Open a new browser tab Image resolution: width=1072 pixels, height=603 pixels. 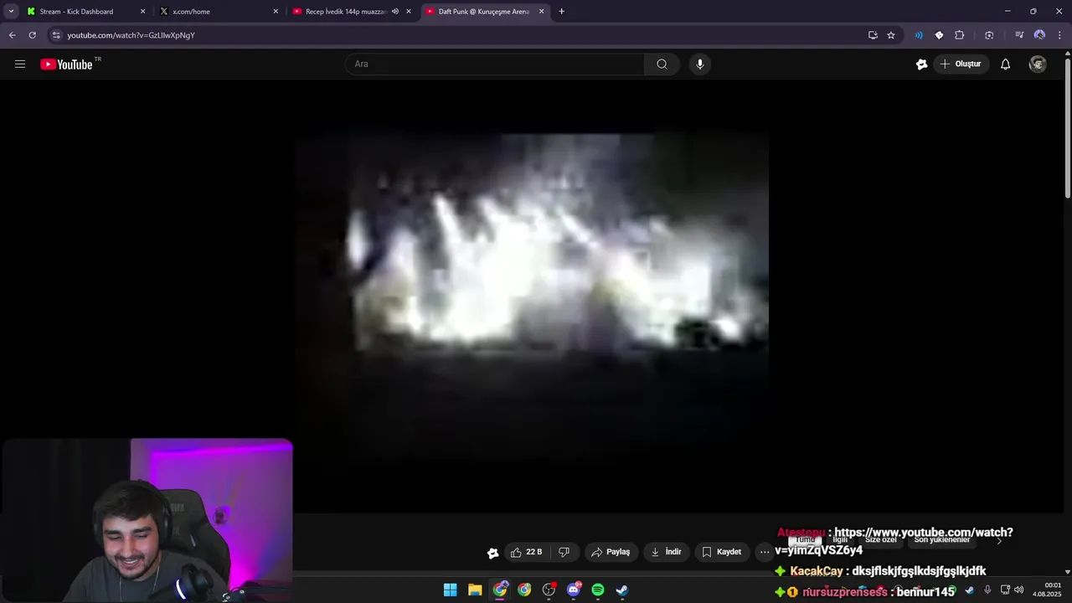tap(561, 12)
